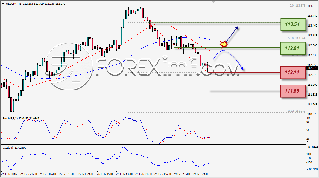
Task: Click the 112.905 price axis value
Action: click(x=312, y=45)
